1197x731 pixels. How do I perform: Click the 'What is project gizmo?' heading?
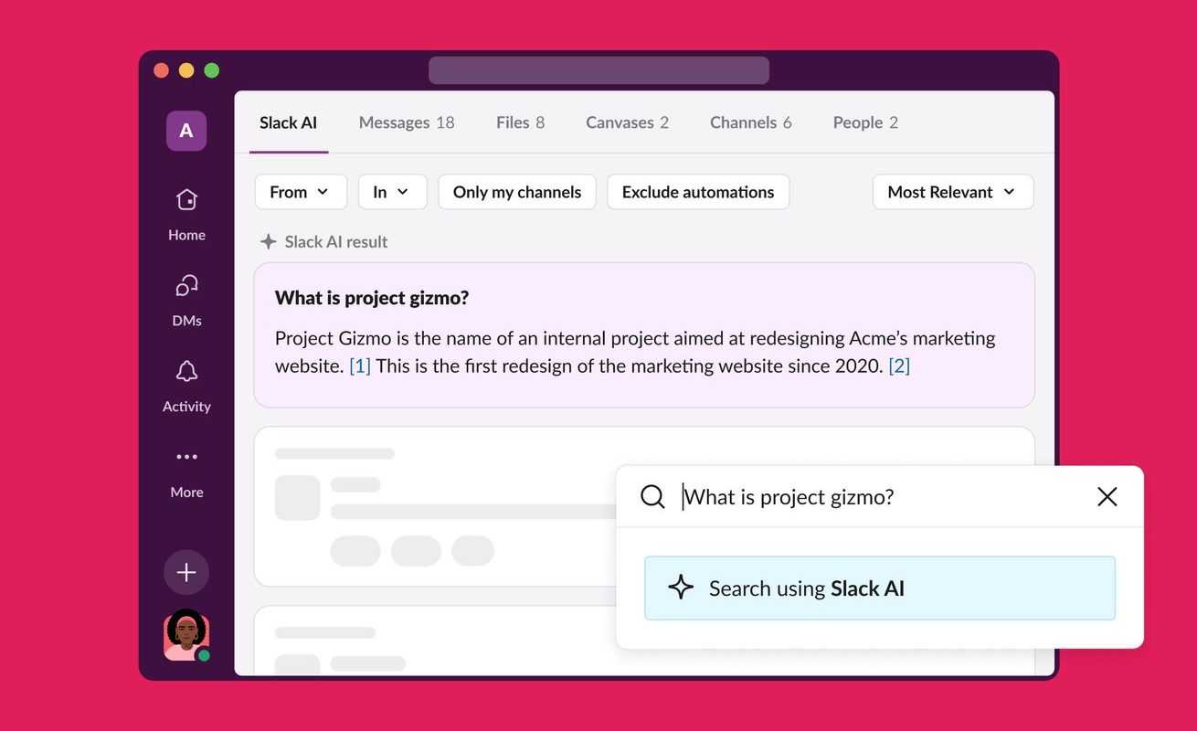[372, 298]
